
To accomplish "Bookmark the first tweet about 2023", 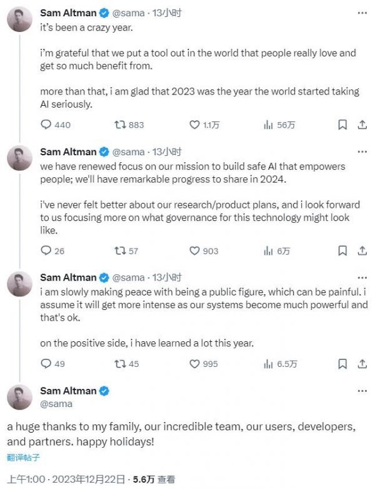I will 342,125.
